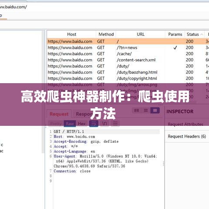Select the /duty/ request row
The height and width of the screenshot is (209, 209).
tap(128, 66)
